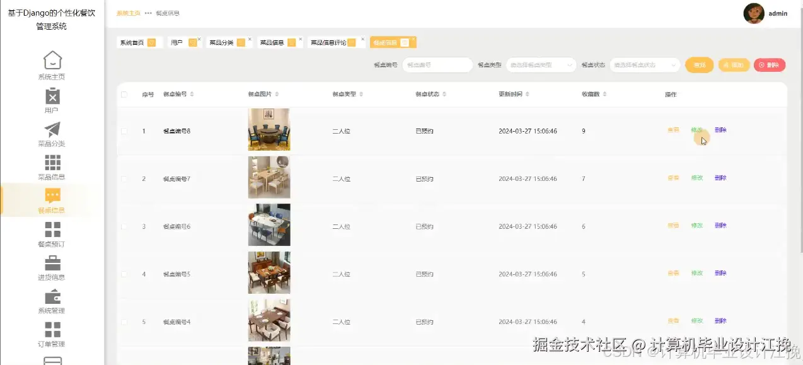Click the 二人位 type cell in 餐桌编号5 row
803x365 pixels.
[341, 274]
